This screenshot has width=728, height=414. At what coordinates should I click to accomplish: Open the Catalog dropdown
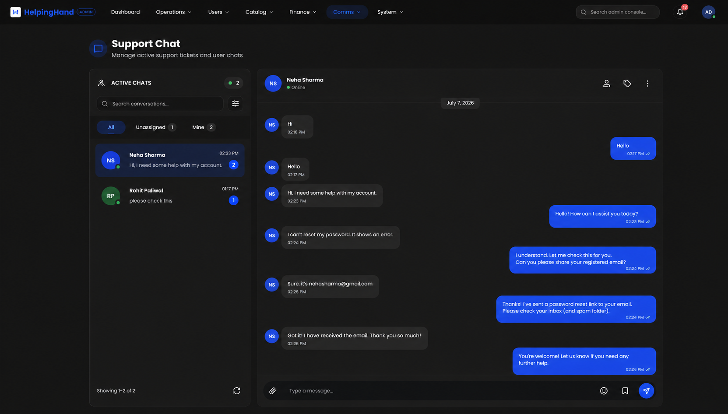(259, 12)
